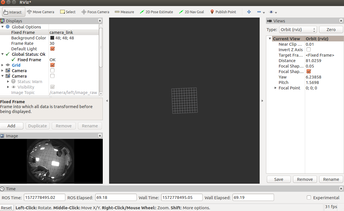Click the Background Color swatch
The image size is (344, 211).
click(52, 38)
